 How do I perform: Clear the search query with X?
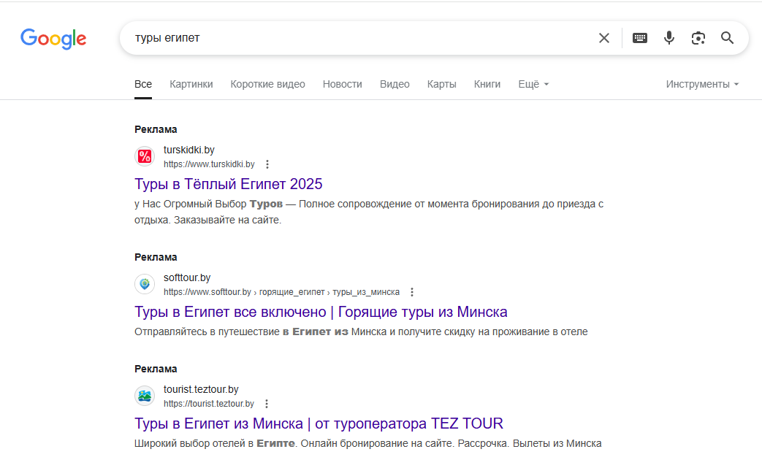(604, 38)
